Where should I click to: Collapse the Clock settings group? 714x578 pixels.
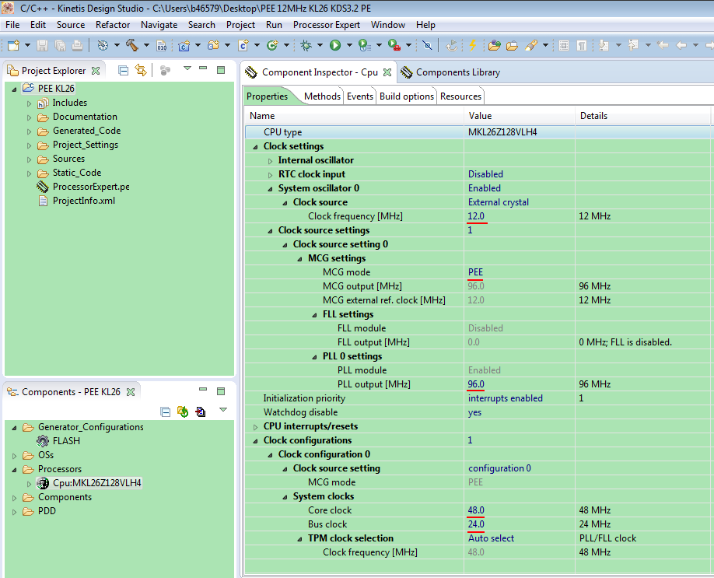click(255, 147)
